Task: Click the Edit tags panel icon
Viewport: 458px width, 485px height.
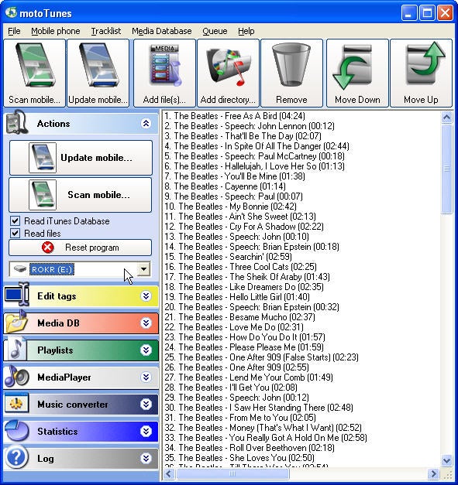Action: [x=17, y=295]
